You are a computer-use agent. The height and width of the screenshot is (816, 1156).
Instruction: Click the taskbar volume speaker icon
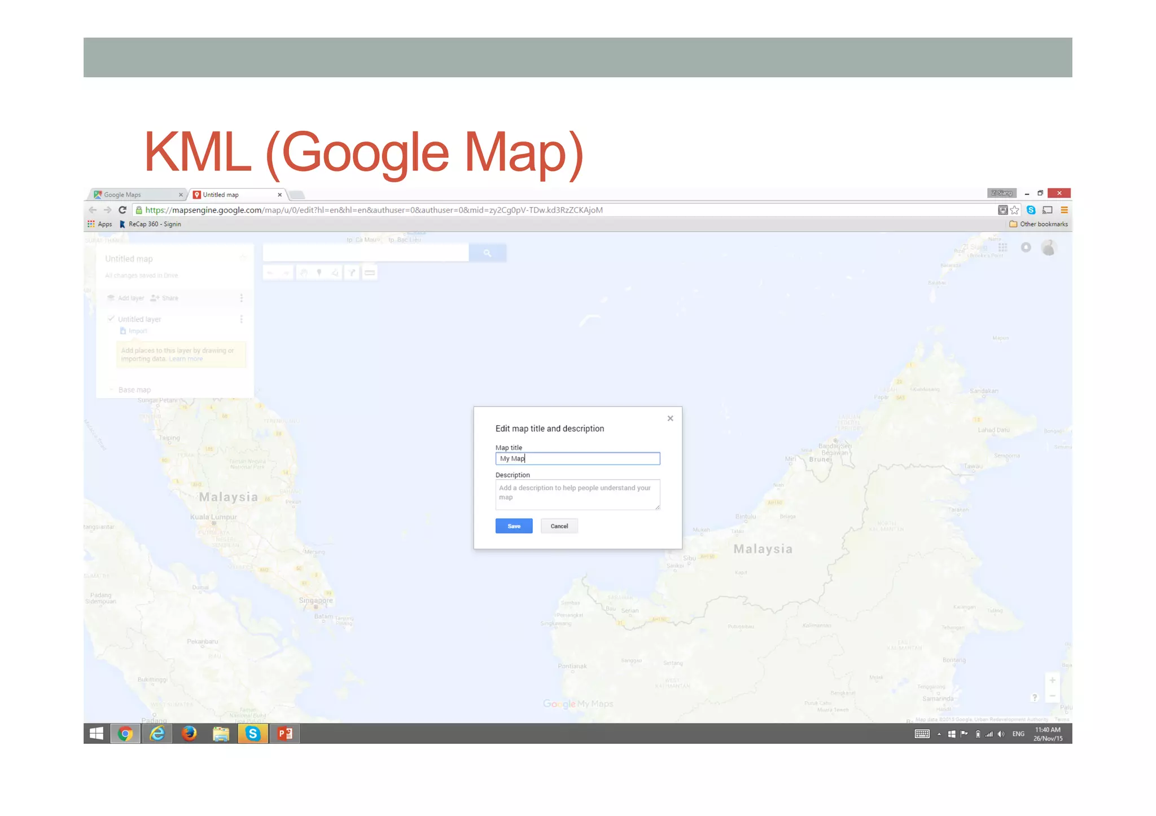click(1001, 734)
